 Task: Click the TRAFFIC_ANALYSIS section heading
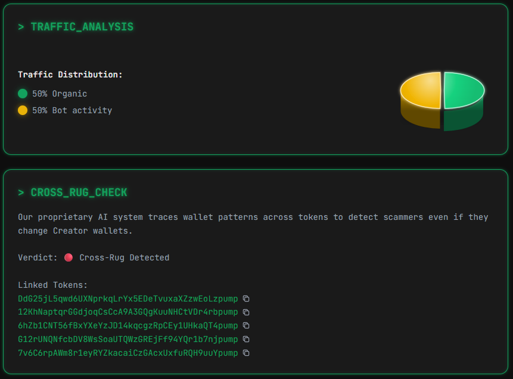pyautogui.click(x=76, y=27)
